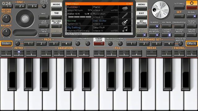
Task: Tap the After Touch round button
Action: 44,6
